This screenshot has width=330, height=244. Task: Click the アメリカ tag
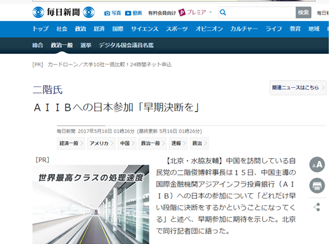(x=101, y=144)
